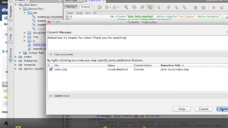Select the html breadcrumb element

click(x=70, y=13)
